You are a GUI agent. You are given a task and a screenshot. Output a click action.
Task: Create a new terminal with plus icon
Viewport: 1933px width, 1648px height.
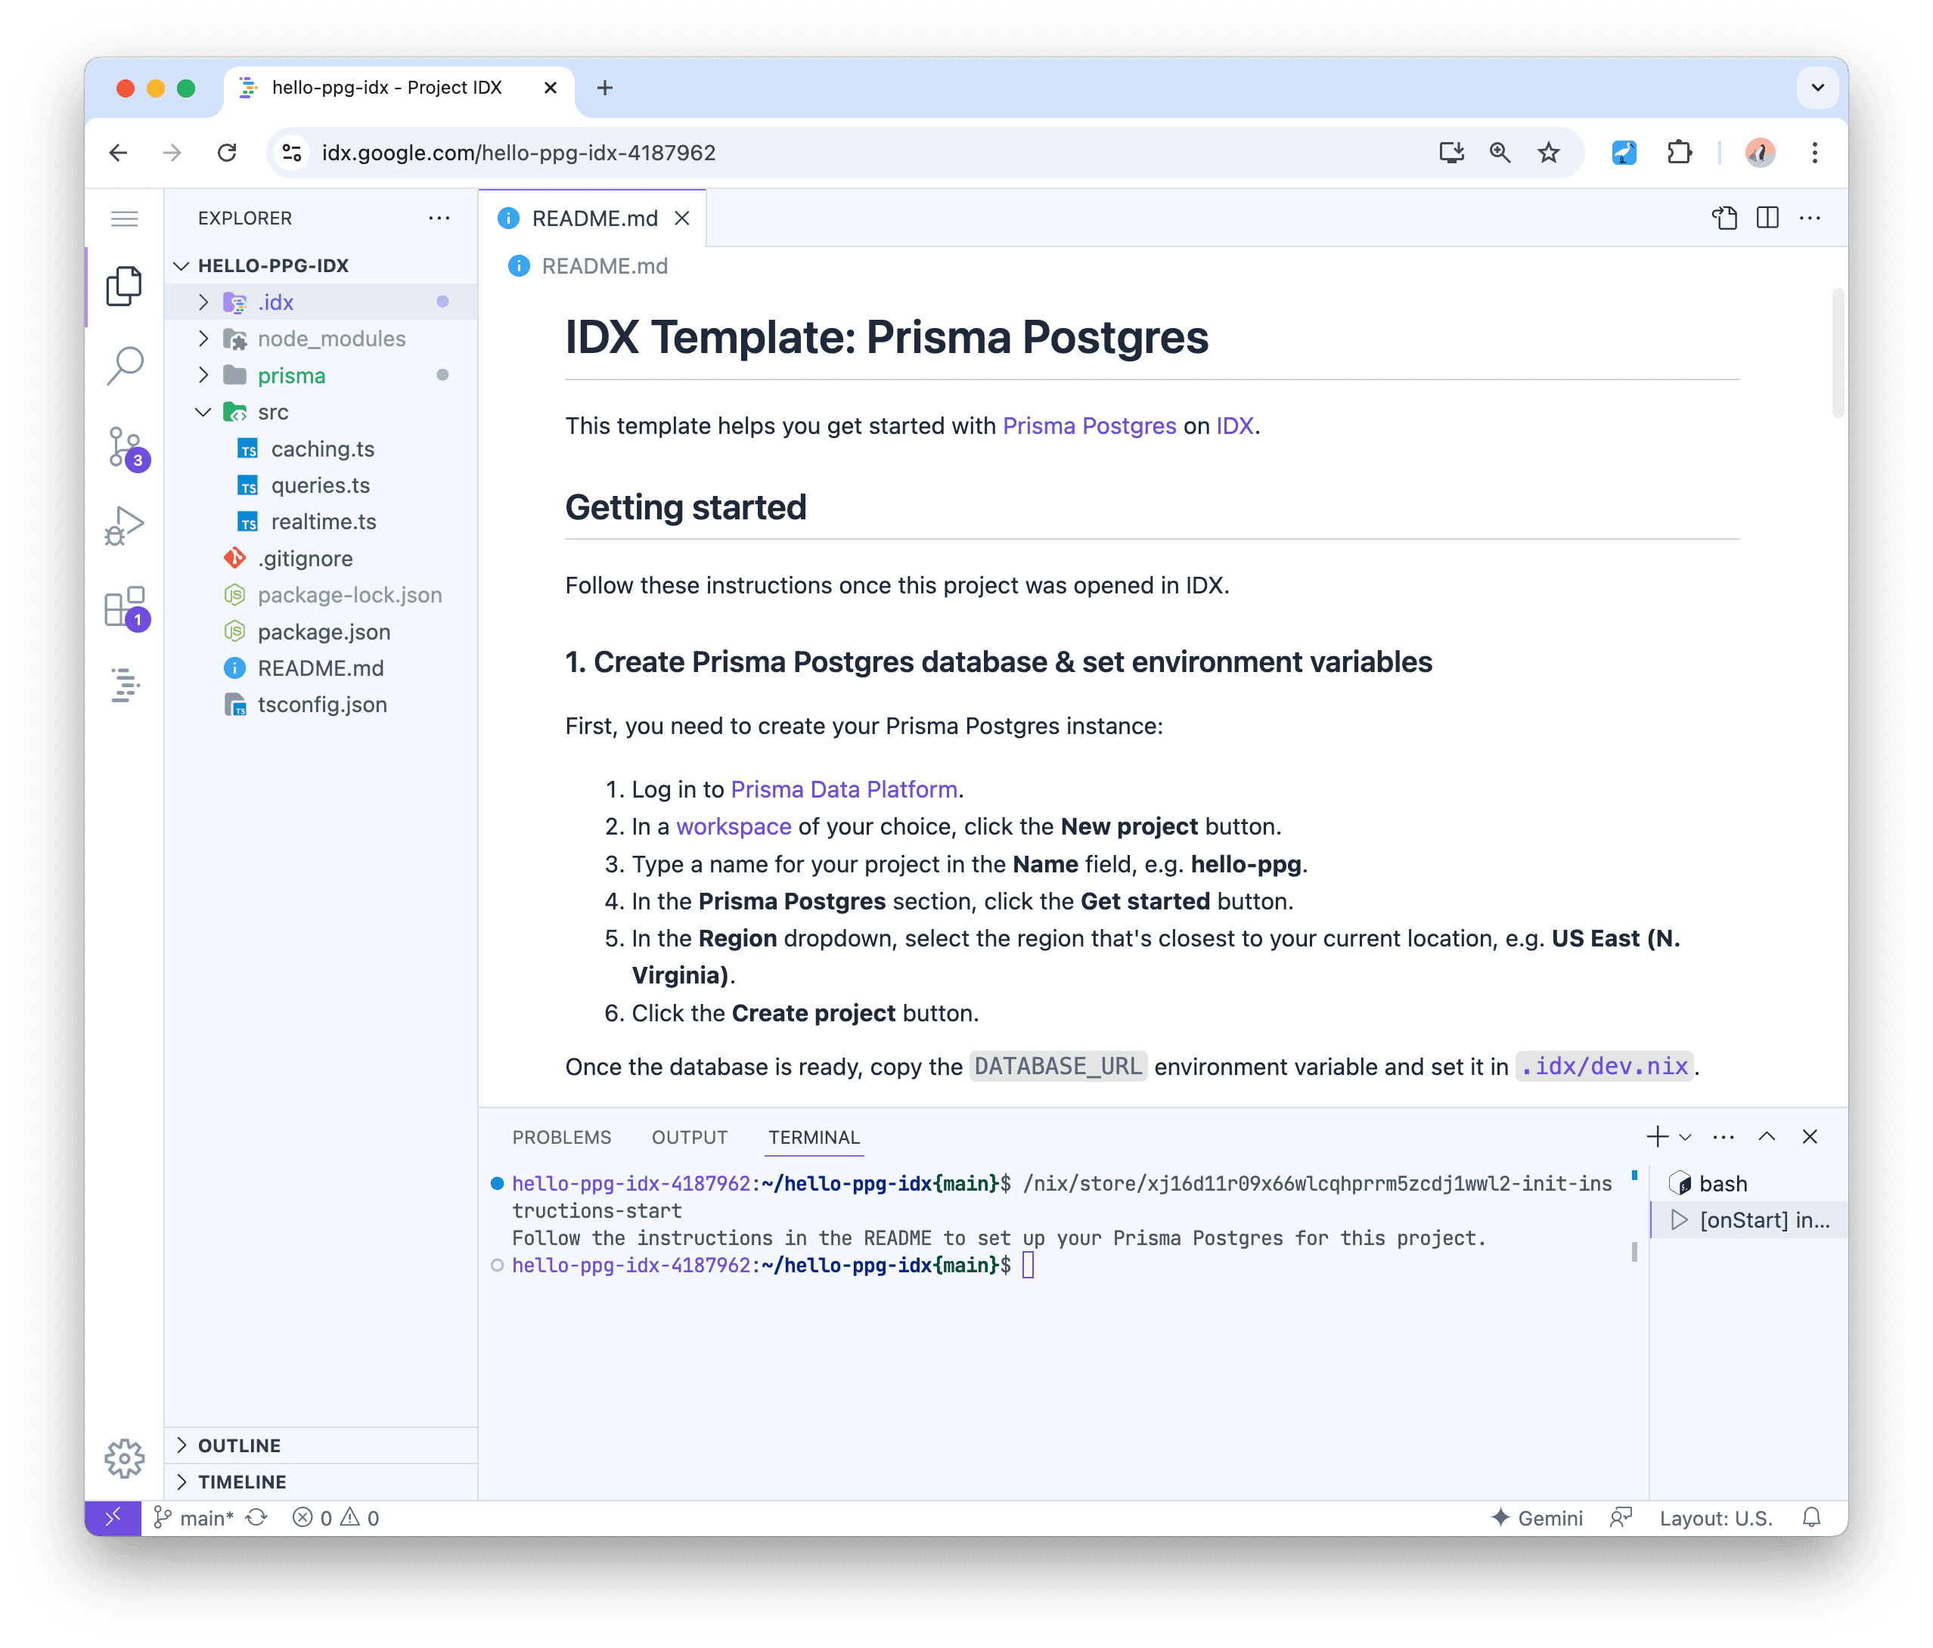point(1656,1137)
